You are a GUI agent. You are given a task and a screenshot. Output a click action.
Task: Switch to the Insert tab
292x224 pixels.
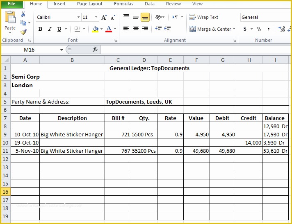pyautogui.click(x=59, y=4)
